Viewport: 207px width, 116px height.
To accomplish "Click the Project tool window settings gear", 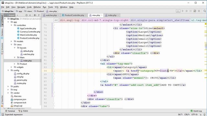I will pos(35,15).
